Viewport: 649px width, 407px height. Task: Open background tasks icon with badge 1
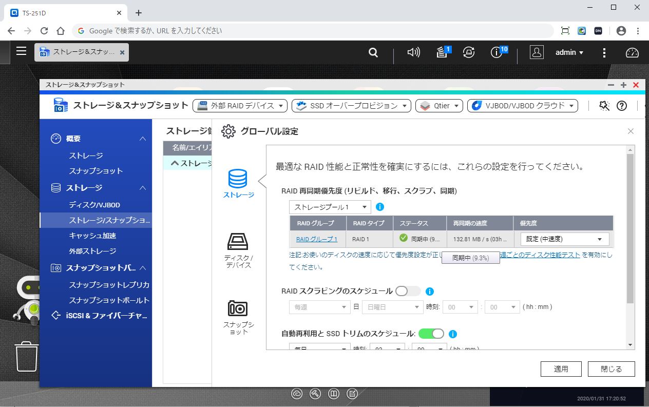click(442, 52)
